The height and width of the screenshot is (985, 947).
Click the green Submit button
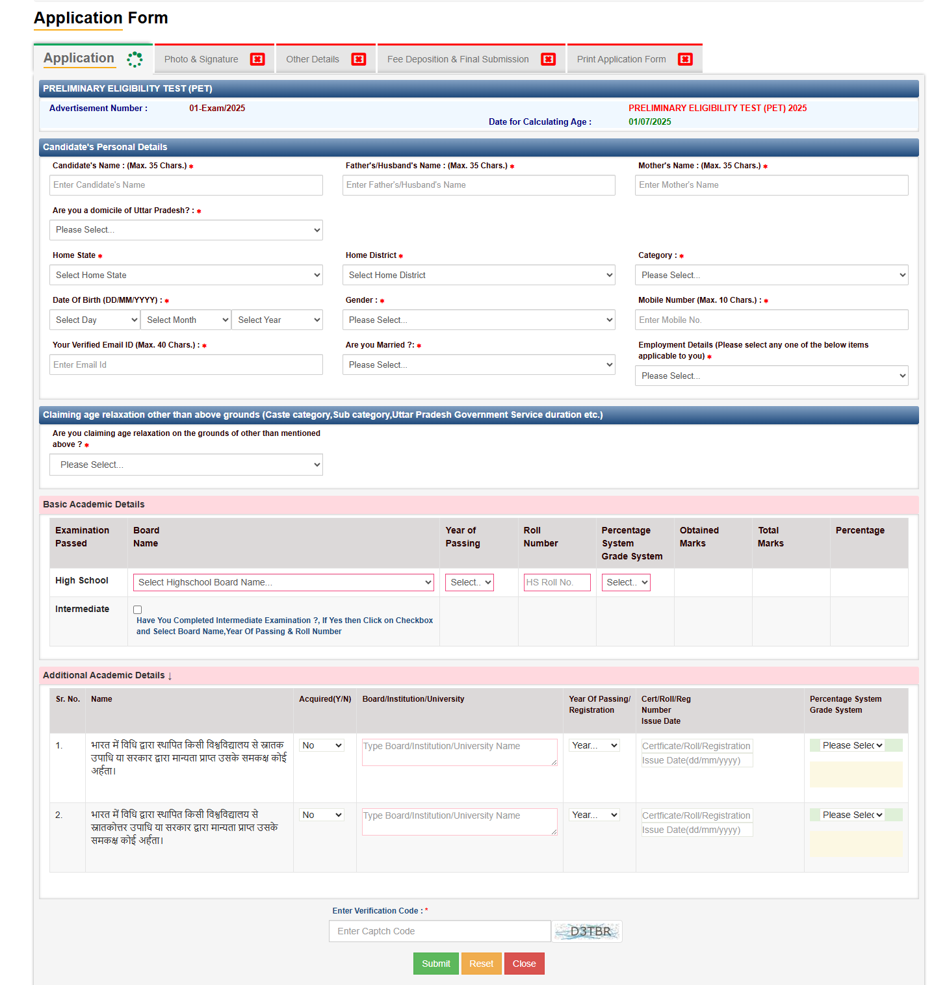pyautogui.click(x=436, y=964)
